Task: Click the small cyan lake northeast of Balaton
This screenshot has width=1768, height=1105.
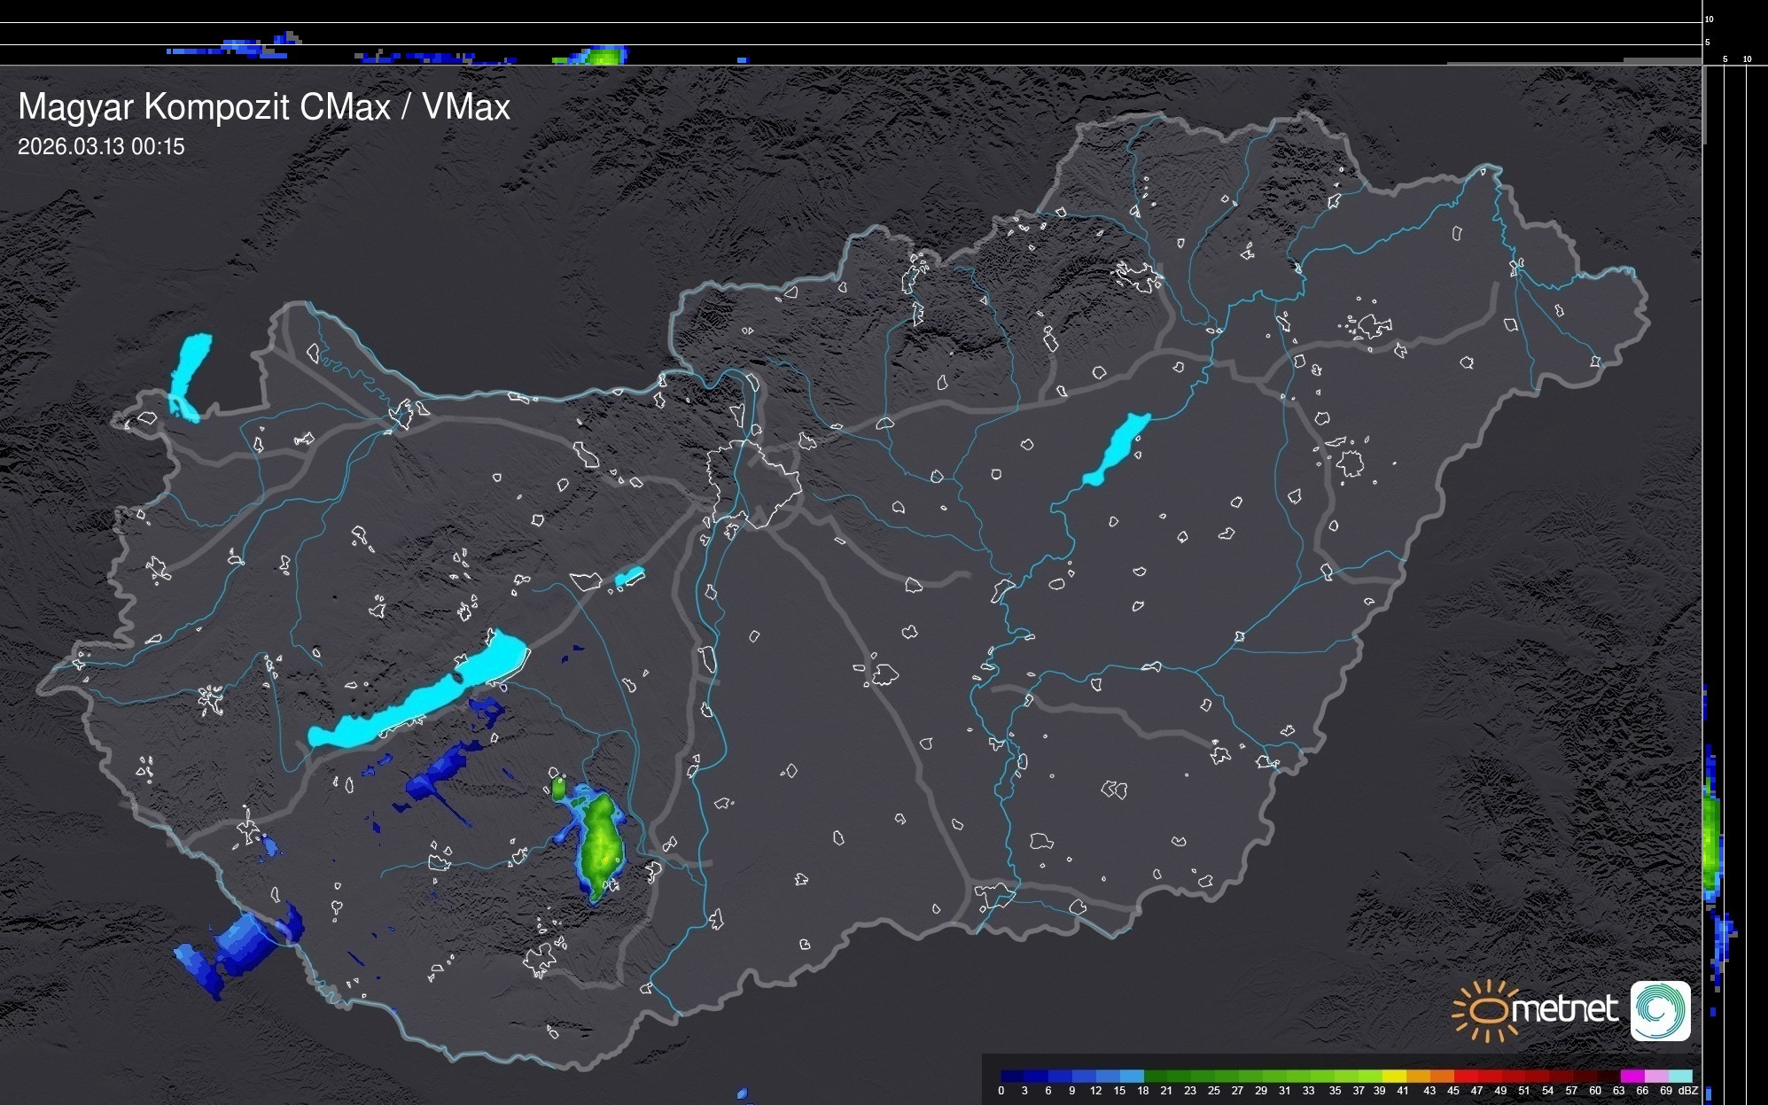Action: point(628,578)
